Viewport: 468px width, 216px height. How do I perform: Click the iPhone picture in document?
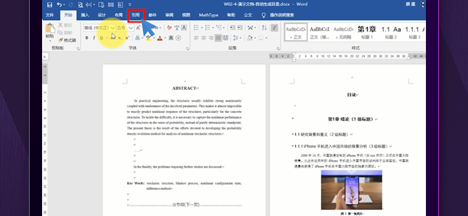[351, 190]
